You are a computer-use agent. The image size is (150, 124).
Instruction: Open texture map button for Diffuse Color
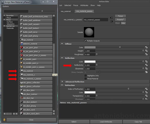tap(146, 47)
